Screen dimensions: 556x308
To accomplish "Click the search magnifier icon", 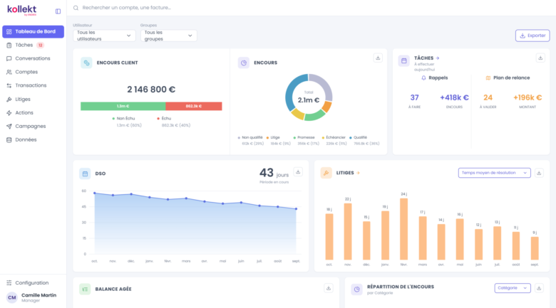I will coord(76,8).
